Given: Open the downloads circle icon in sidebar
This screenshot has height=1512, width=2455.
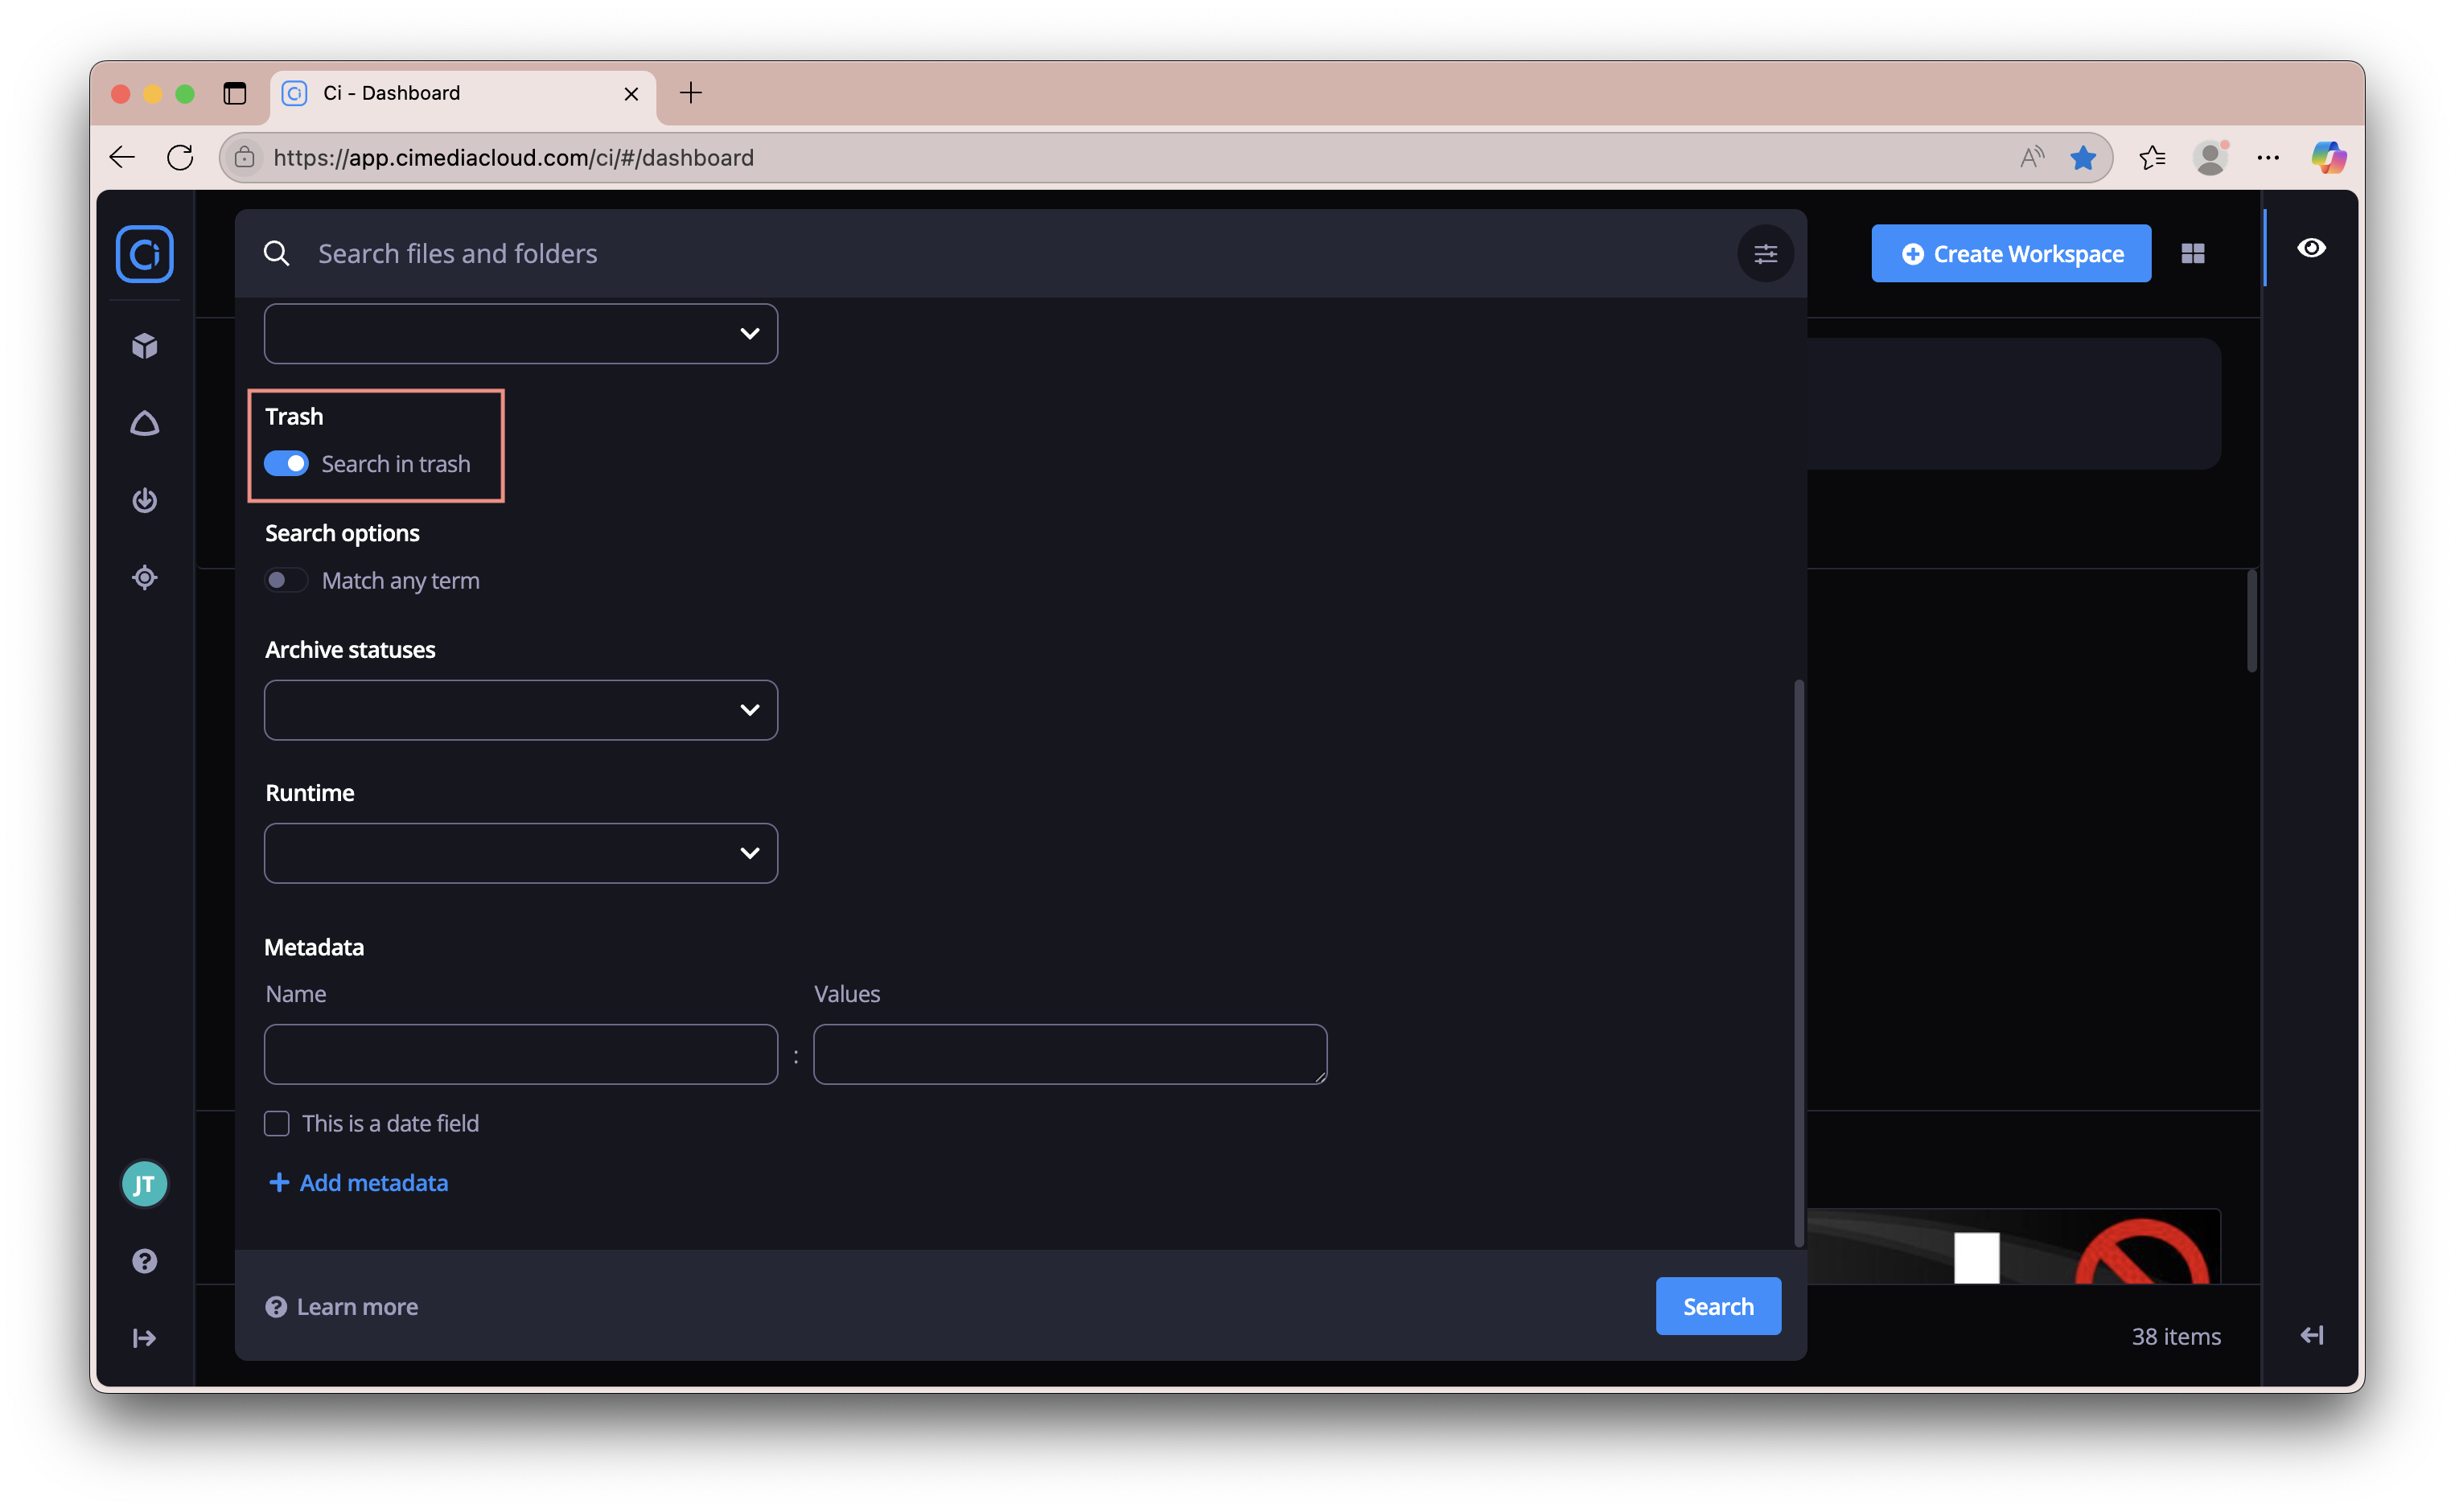Looking at the screenshot, I should (144, 500).
